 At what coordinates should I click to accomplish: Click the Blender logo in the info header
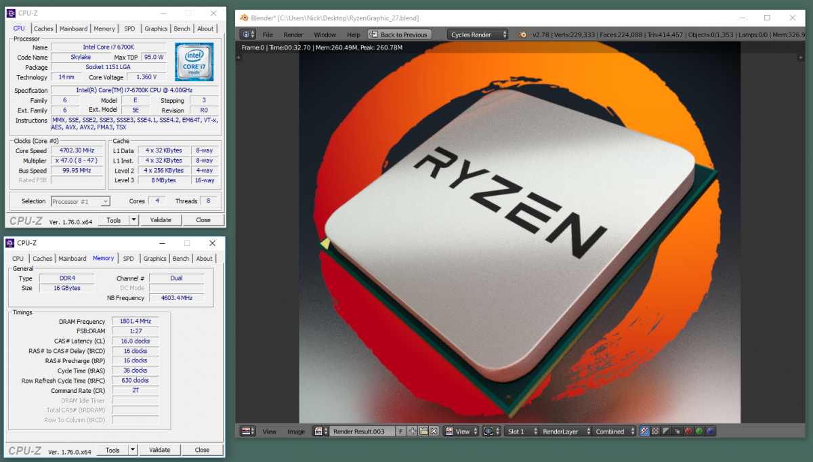(522, 35)
